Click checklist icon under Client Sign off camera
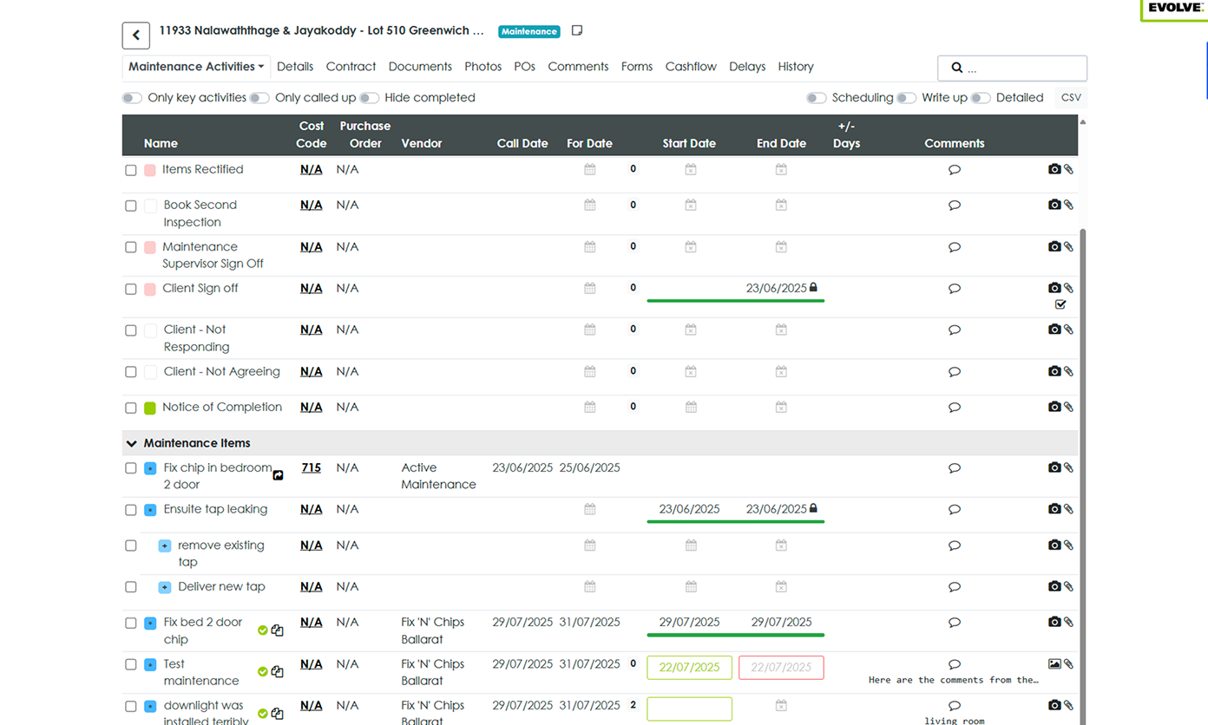Image resolution: width=1208 pixels, height=725 pixels. [x=1060, y=304]
